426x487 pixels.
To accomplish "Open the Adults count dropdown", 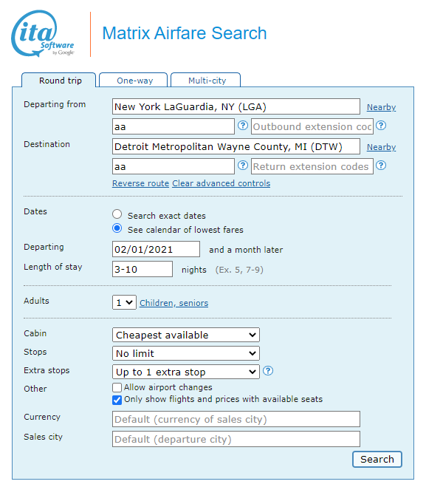I will pos(124,302).
